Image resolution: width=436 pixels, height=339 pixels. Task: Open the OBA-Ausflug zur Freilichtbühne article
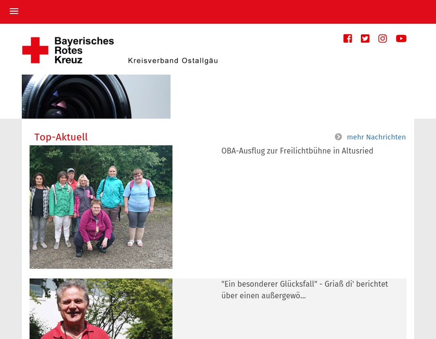pos(297,151)
